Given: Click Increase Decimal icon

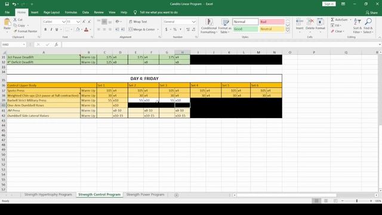Looking at the screenshot, I should pyautogui.click(x=188, y=29).
